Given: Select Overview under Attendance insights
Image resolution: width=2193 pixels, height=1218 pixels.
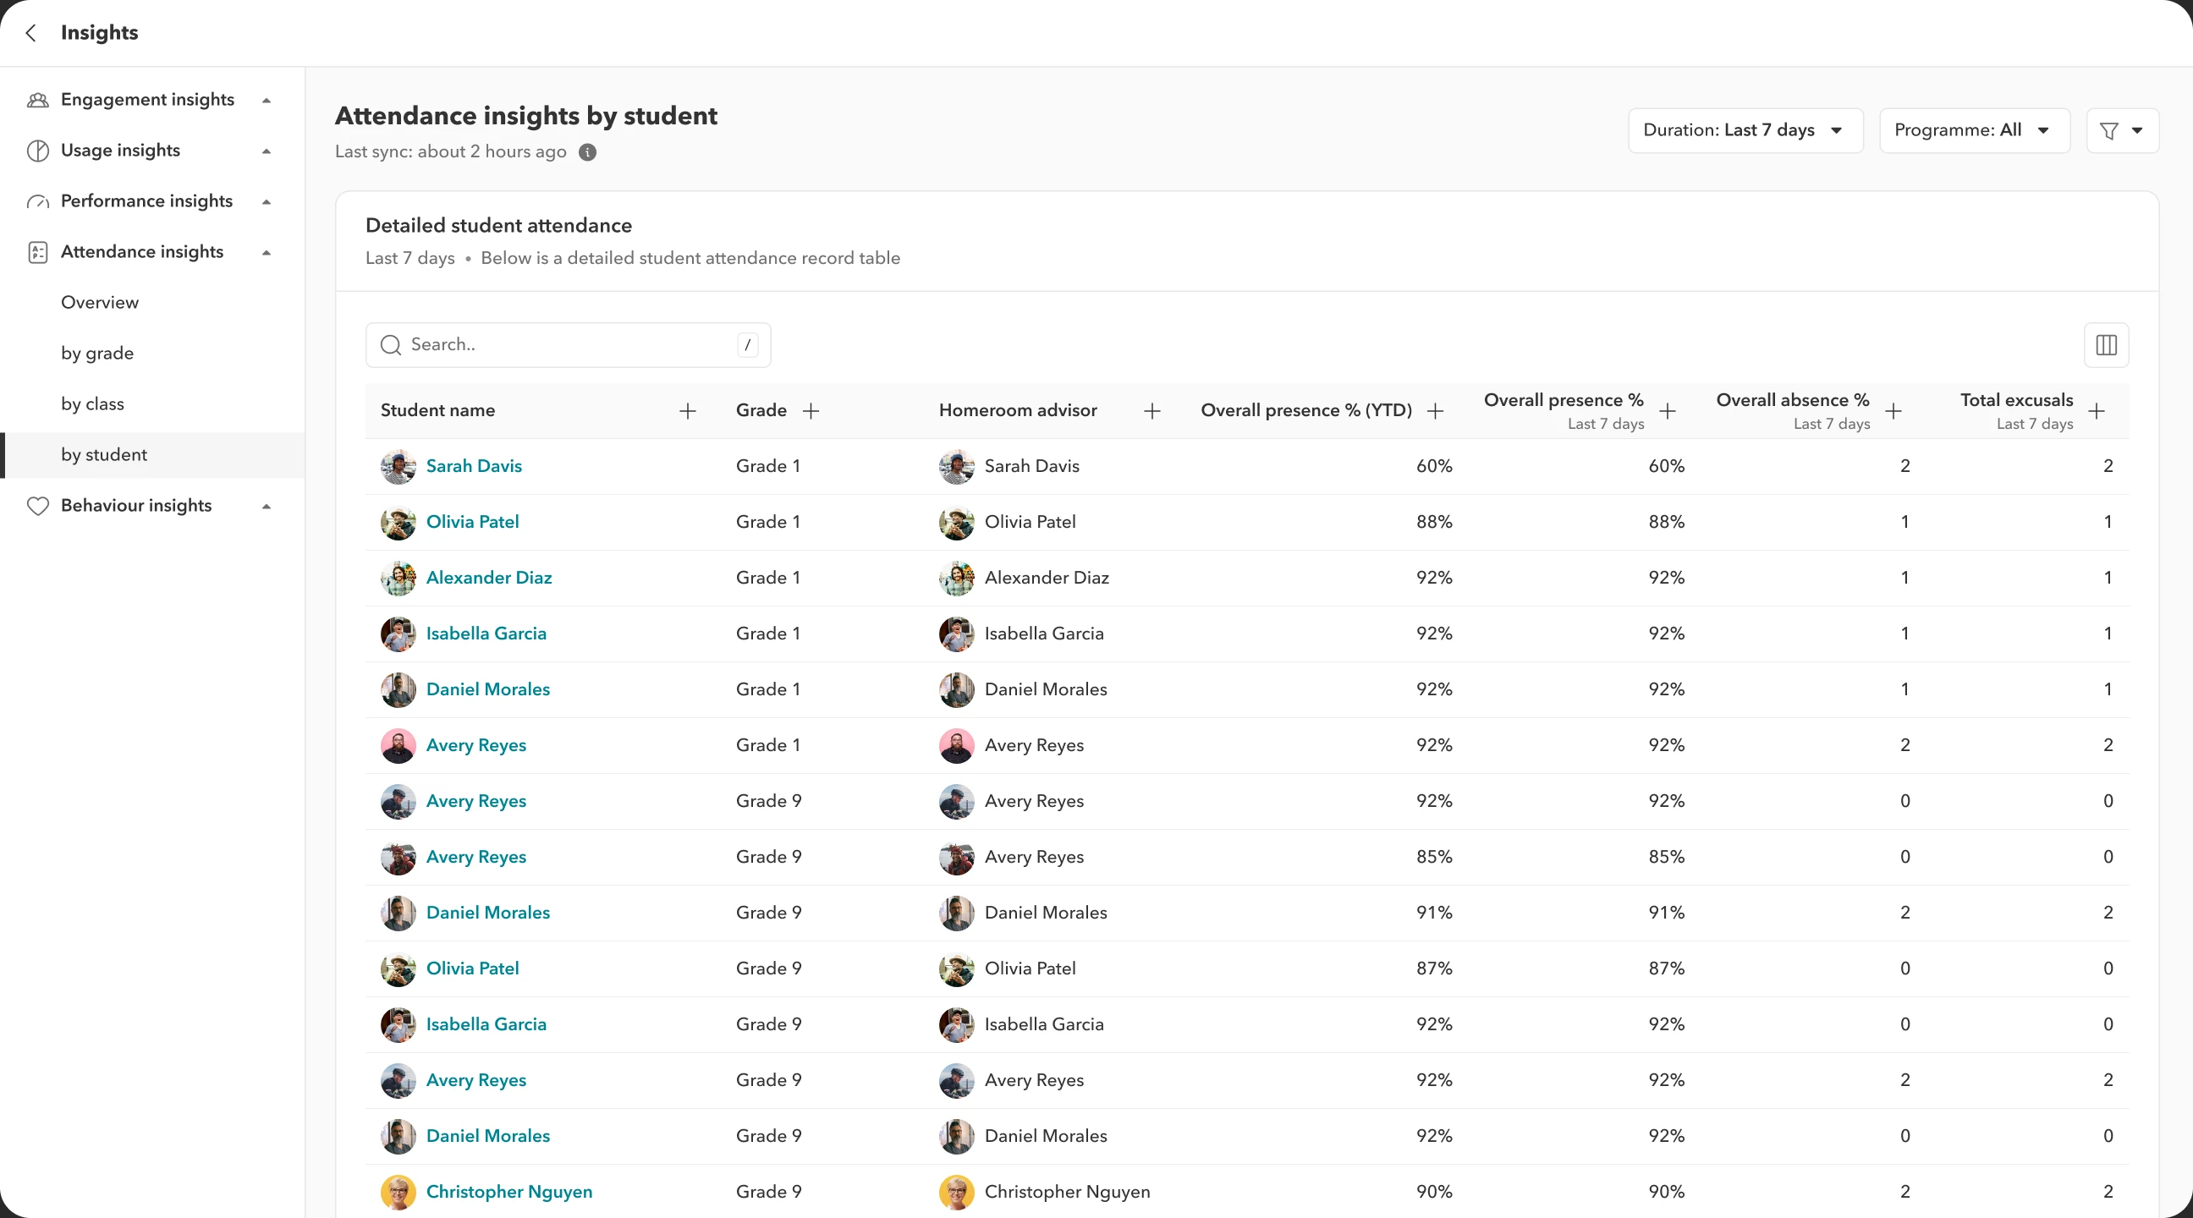Looking at the screenshot, I should [100, 302].
